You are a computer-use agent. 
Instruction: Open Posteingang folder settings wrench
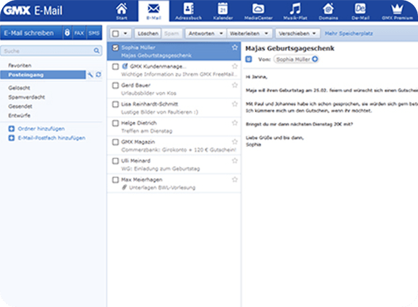point(91,75)
